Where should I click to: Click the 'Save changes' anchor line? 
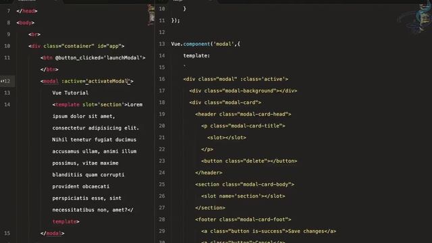pyautogui.click(x=269, y=231)
